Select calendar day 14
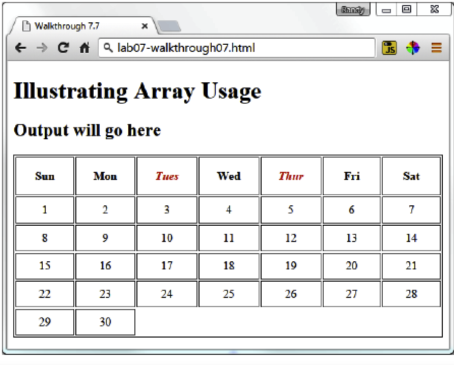The width and height of the screenshot is (454, 365). (411, 238)
